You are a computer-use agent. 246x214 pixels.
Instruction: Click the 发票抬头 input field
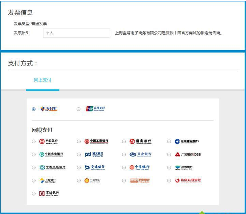pyautogui.click(x=77, y=33)
